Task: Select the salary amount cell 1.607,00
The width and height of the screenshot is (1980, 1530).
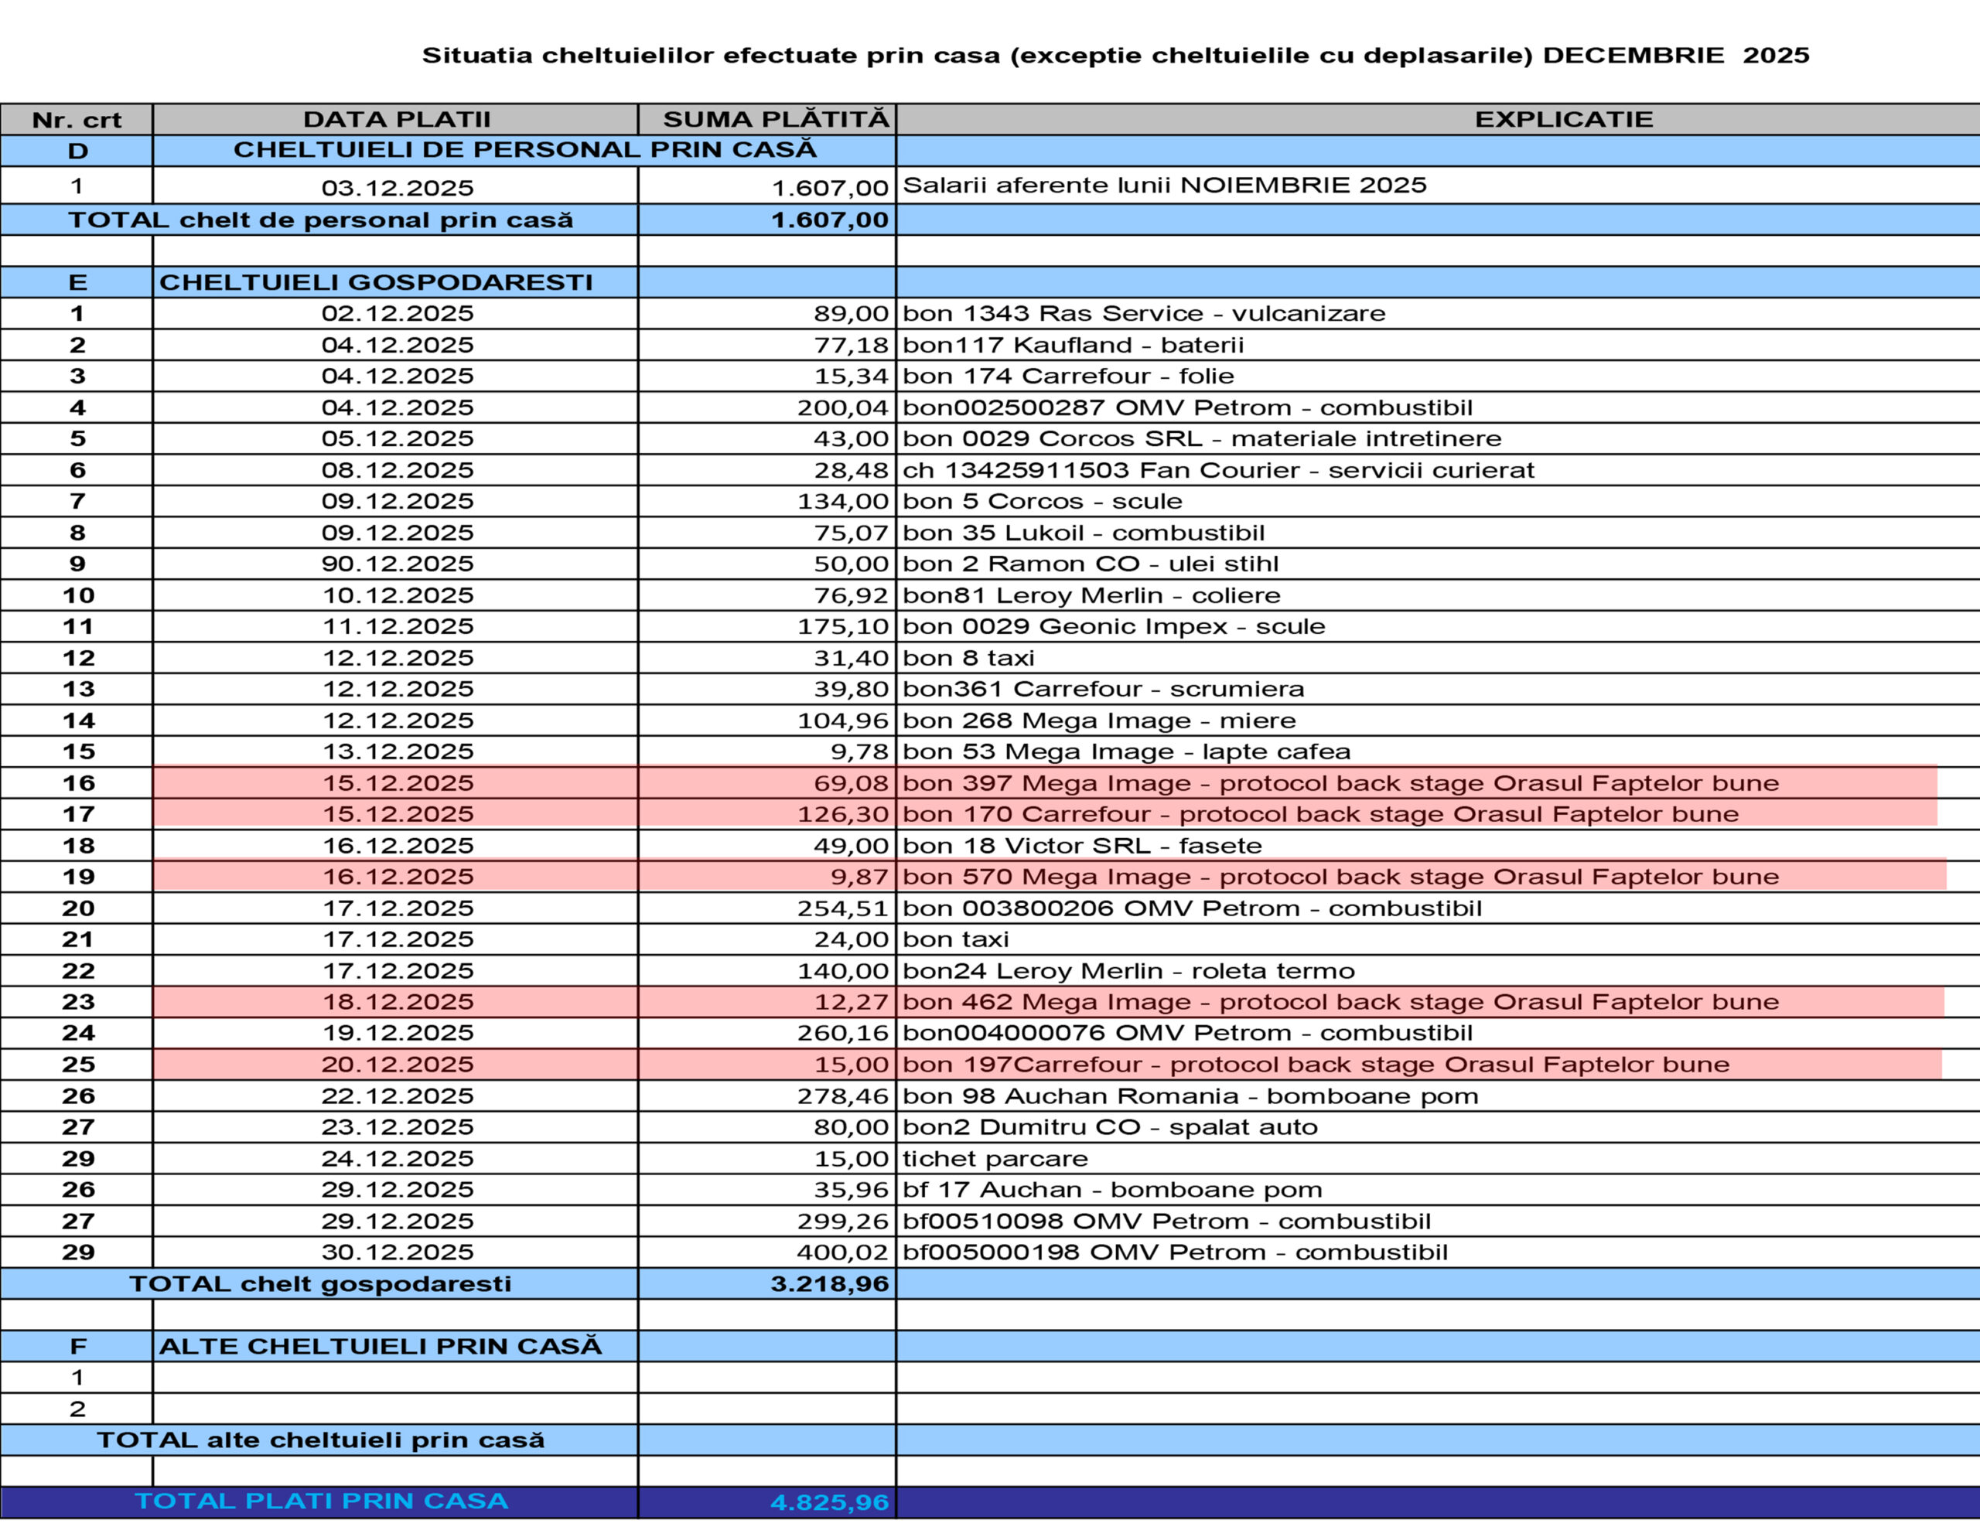Action: tap(828, 188)
